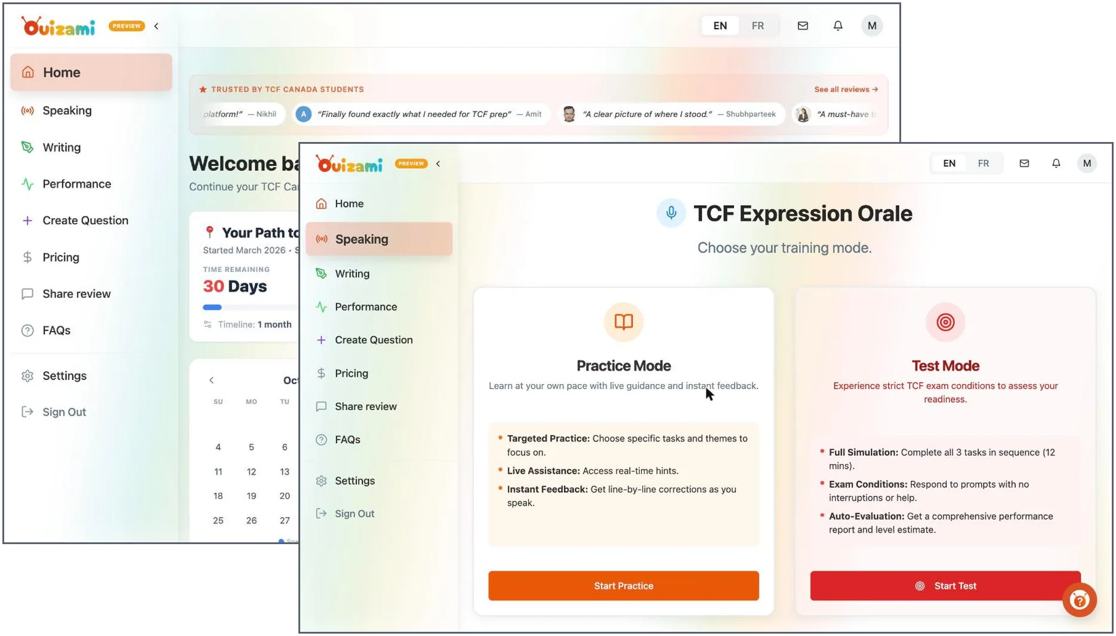The height and width of the screenshot is (636, 1116).
Task: Switch front window language to FR
Action: tap(984, 163)
